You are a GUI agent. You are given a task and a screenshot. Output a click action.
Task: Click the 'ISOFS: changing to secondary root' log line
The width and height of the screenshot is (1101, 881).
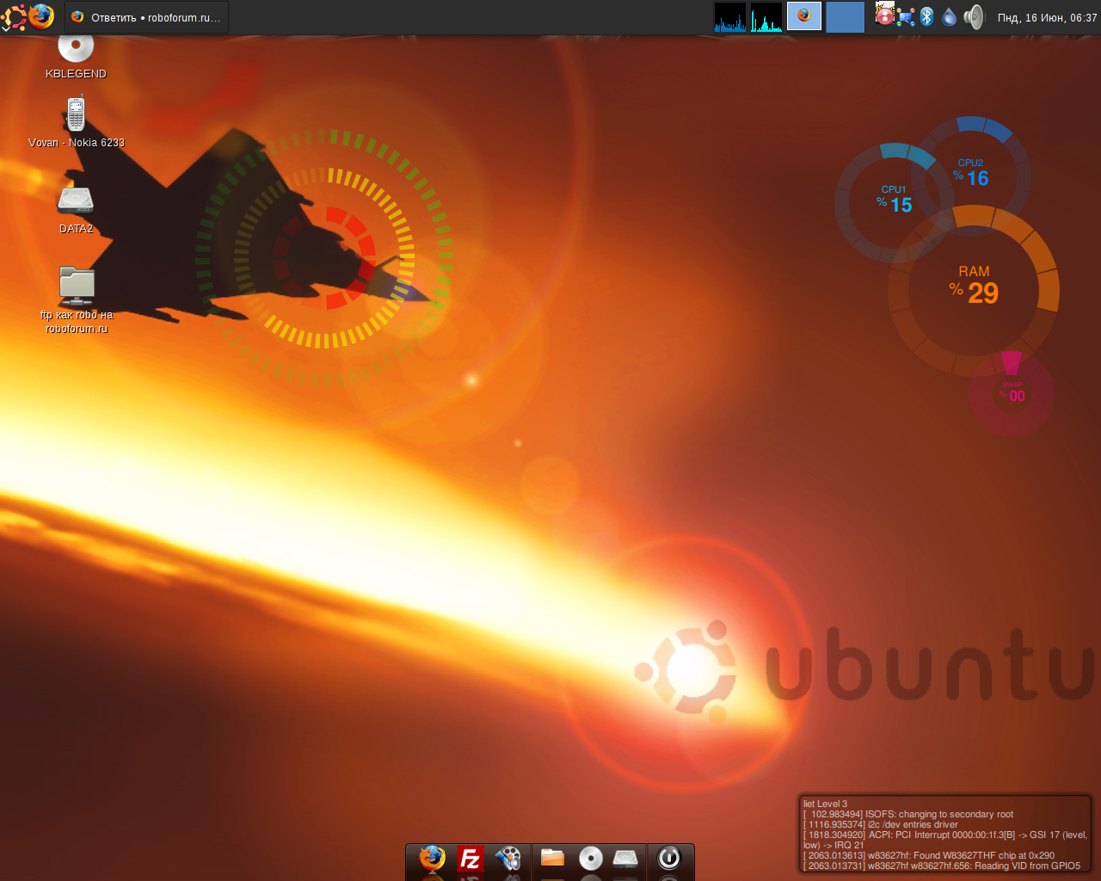click(x=908, y=814)
